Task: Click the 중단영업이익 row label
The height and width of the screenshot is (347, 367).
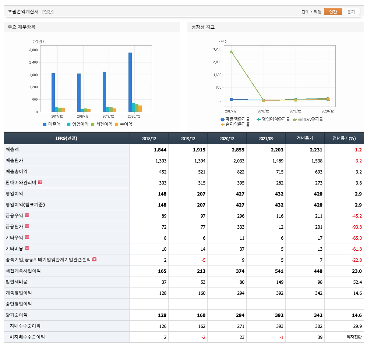Action: (x=19, y=304)
